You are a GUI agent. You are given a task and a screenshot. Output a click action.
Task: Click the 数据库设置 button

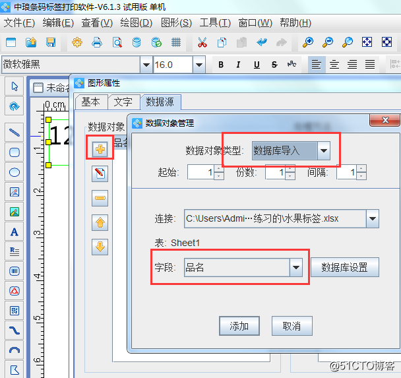tap(344, 268)
